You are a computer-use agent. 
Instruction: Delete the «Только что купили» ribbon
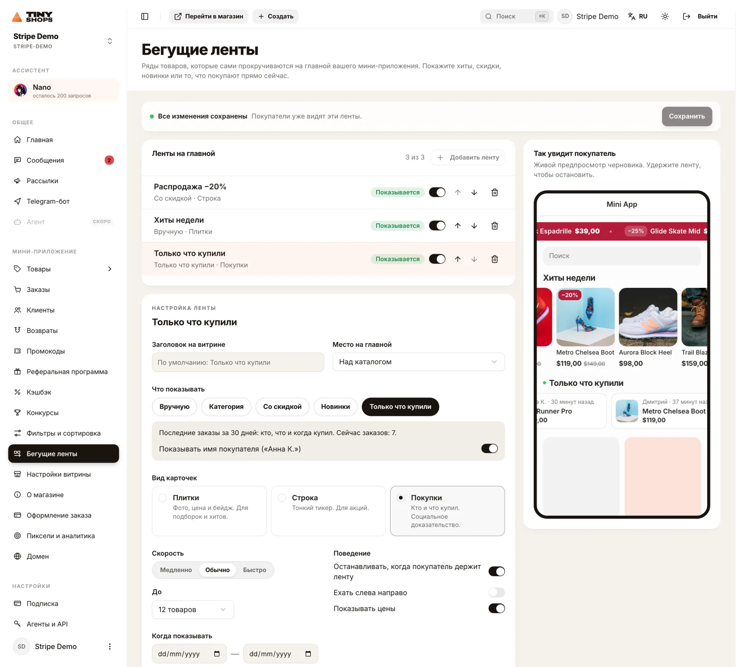[x=494, y=259]
